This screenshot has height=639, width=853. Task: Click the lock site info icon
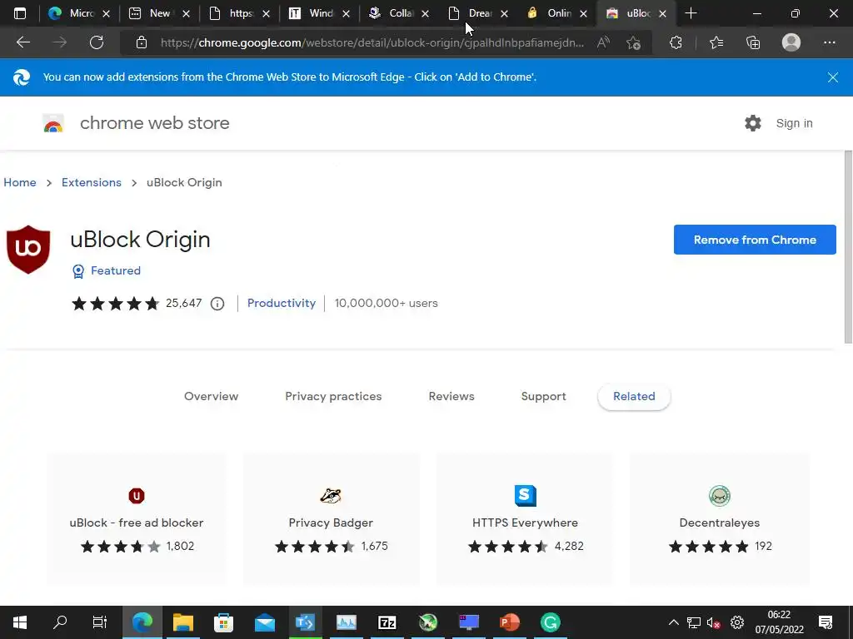coord(142,42)
